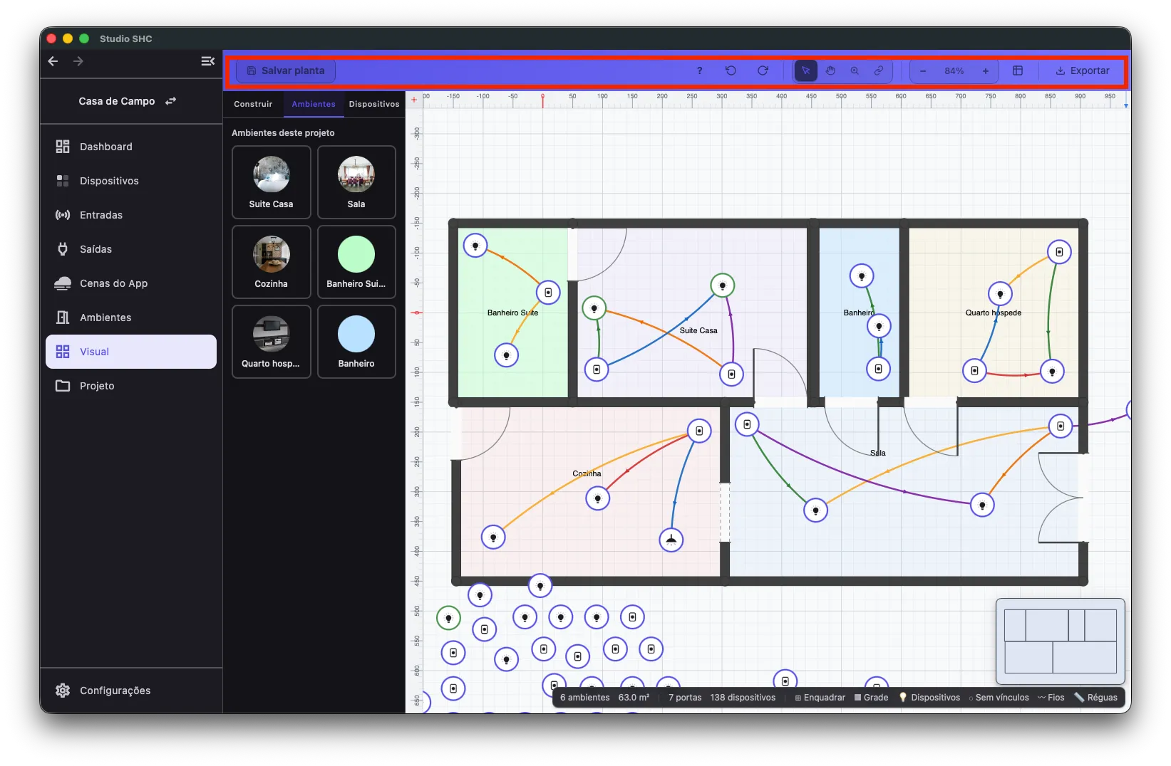1171x766 pixels.
Task: Undo the last floor plan change
Action: point(731,70)
